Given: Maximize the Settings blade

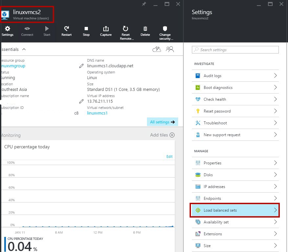Looking at the screenshot, I should (270, 4).
